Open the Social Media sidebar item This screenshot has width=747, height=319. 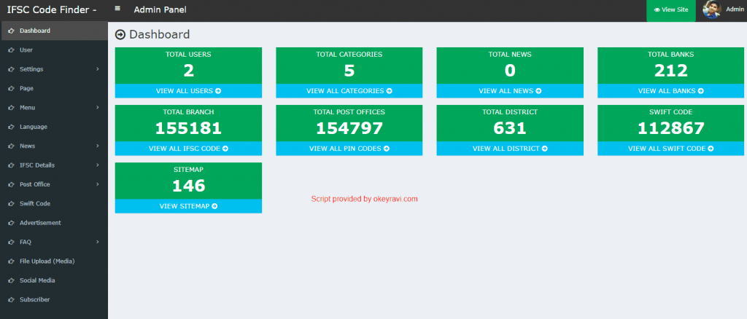[x=54, y=280]
